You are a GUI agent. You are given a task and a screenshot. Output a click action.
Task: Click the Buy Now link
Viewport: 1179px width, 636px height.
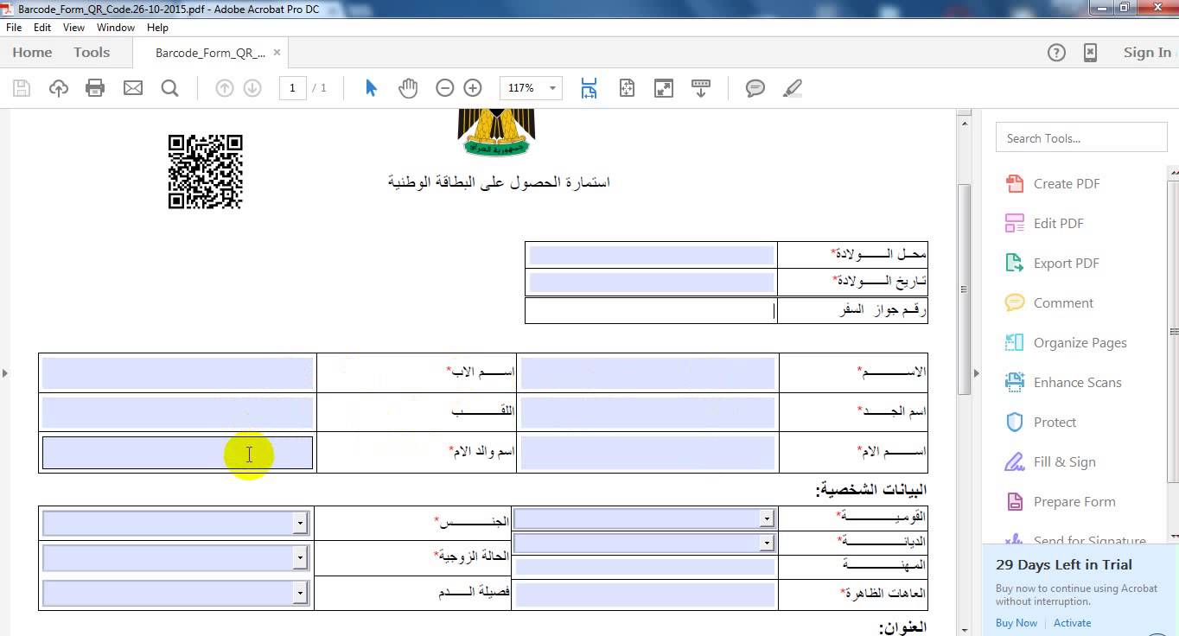tap(1016, 623)
